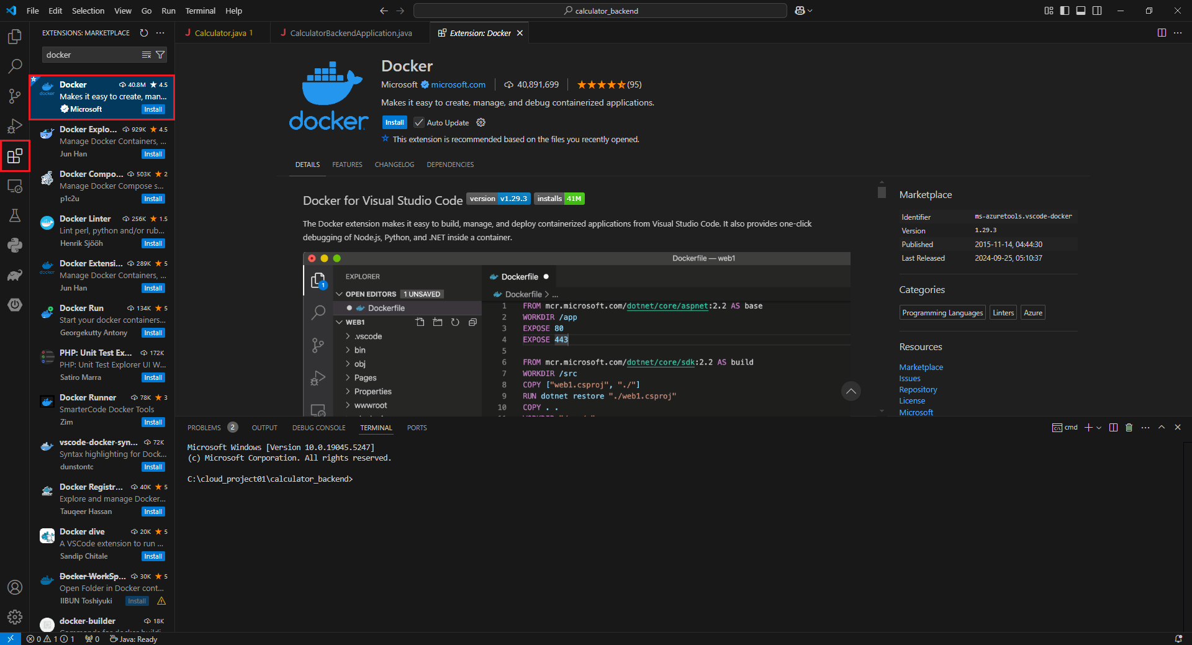Select the Linters category

click(x=1003, y=313)
